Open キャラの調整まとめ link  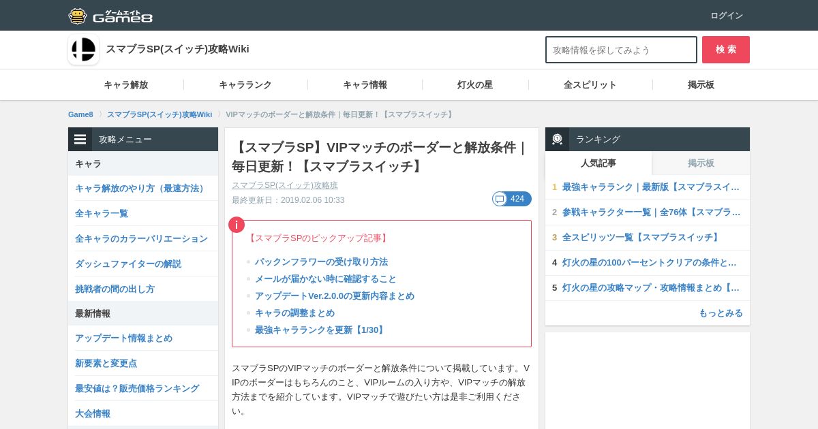(x=294, y=313)
